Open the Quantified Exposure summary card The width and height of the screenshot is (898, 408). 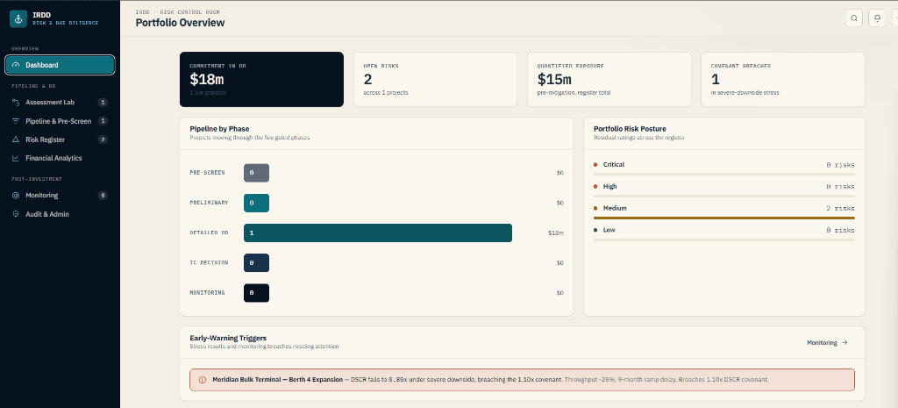point(609,80)
